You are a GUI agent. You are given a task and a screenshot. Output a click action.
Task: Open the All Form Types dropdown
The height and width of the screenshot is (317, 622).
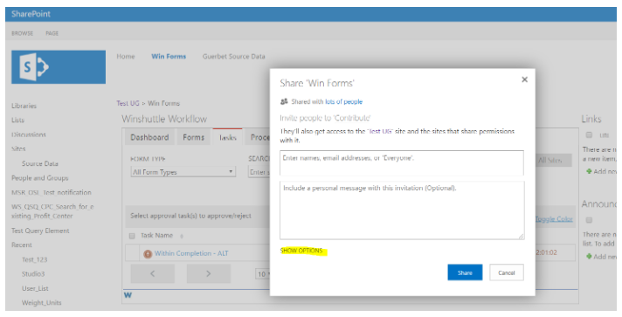coord(183,172)
